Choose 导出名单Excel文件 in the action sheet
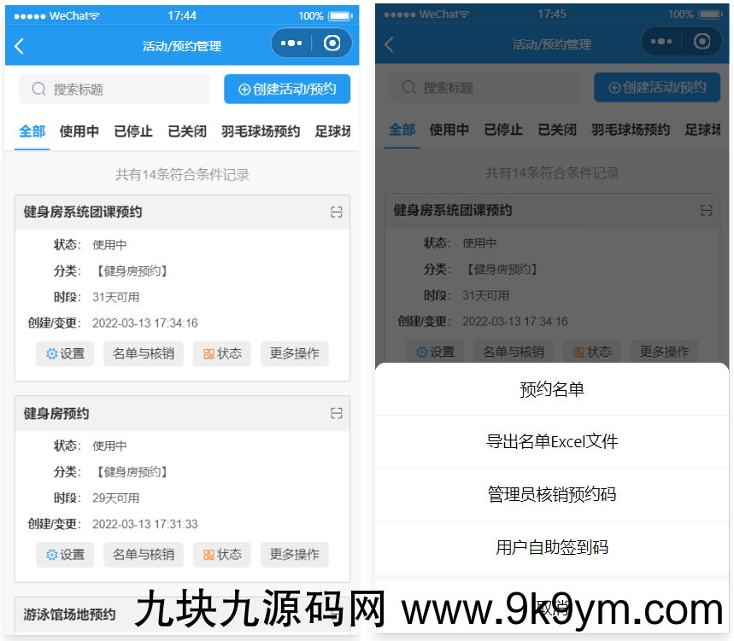Image resolution: width=734 pixels, height=641 pixels. point(552,442)
